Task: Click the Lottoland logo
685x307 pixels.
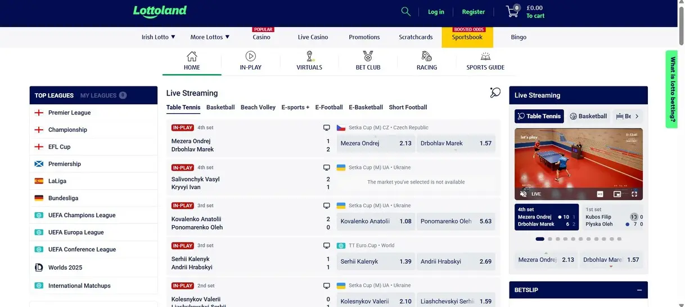Action: [160, 11]
